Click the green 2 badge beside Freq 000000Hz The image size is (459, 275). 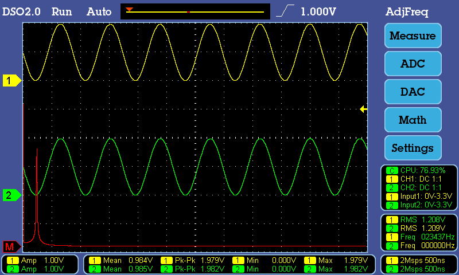[x=392, y=246]
